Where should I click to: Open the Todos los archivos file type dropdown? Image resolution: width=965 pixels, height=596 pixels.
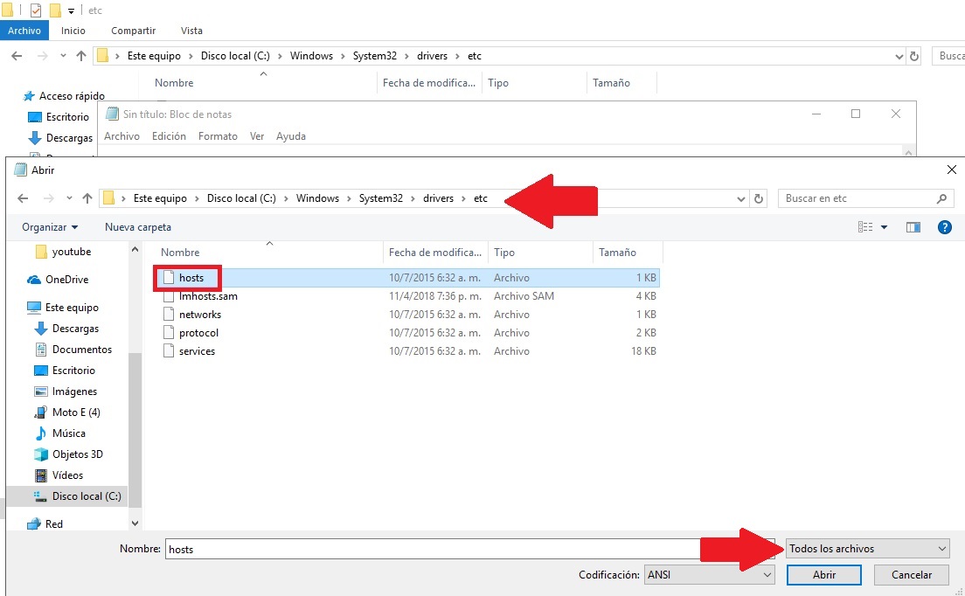(x=867, y=549)
